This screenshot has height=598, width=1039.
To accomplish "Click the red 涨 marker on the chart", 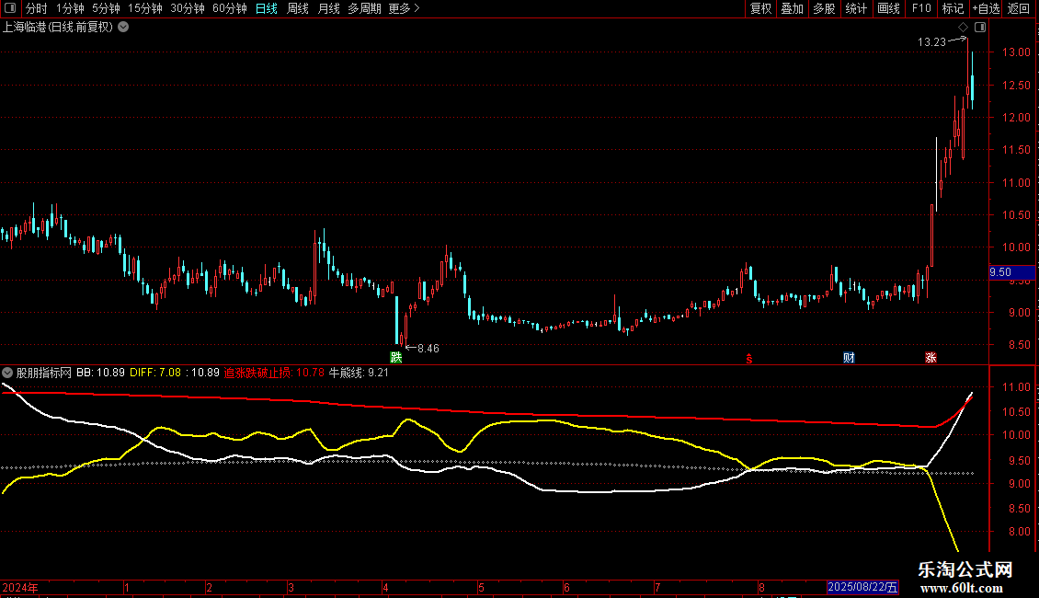I will pyautogui.click(x=931, y=358).
